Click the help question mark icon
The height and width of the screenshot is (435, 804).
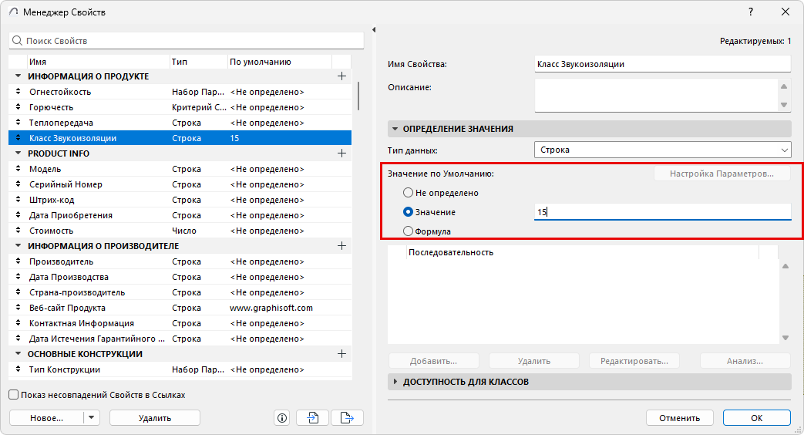tap(751, 12)
